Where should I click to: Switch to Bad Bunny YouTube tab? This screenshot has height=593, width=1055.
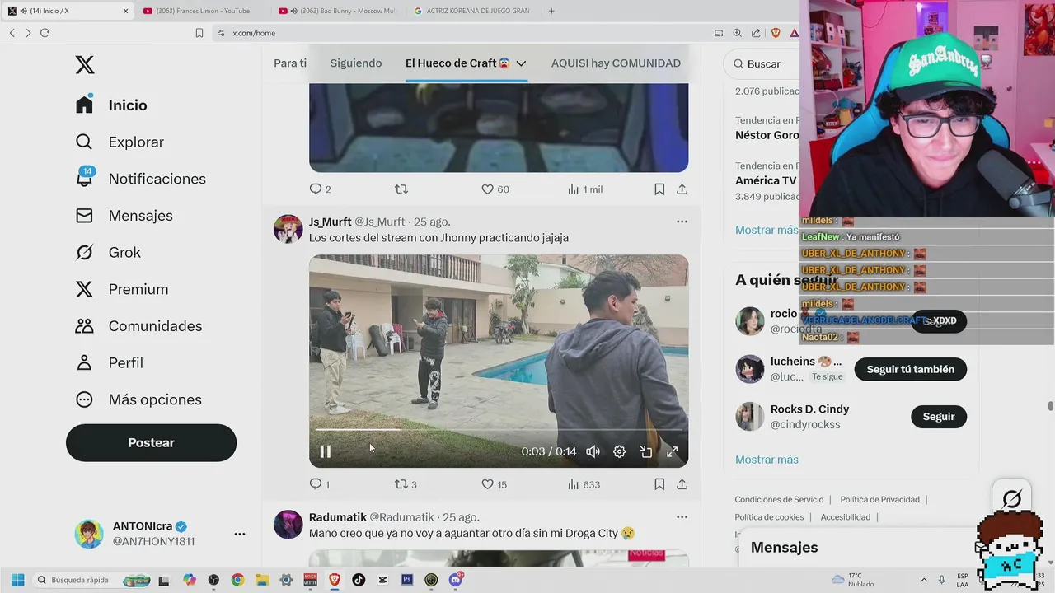[x=337, y=11]
